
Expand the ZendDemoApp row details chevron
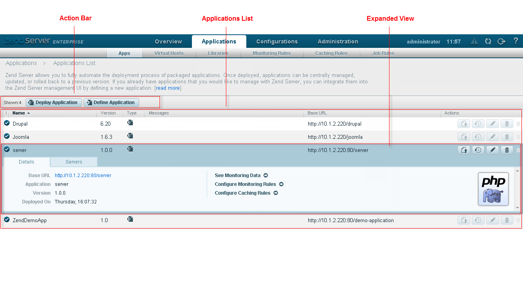click(x=518, y=220)
